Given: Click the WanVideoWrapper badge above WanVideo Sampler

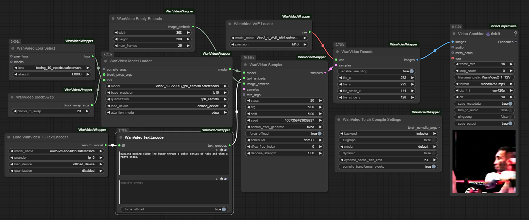Looking at the screenshot, I should click(x=312, y=57).
